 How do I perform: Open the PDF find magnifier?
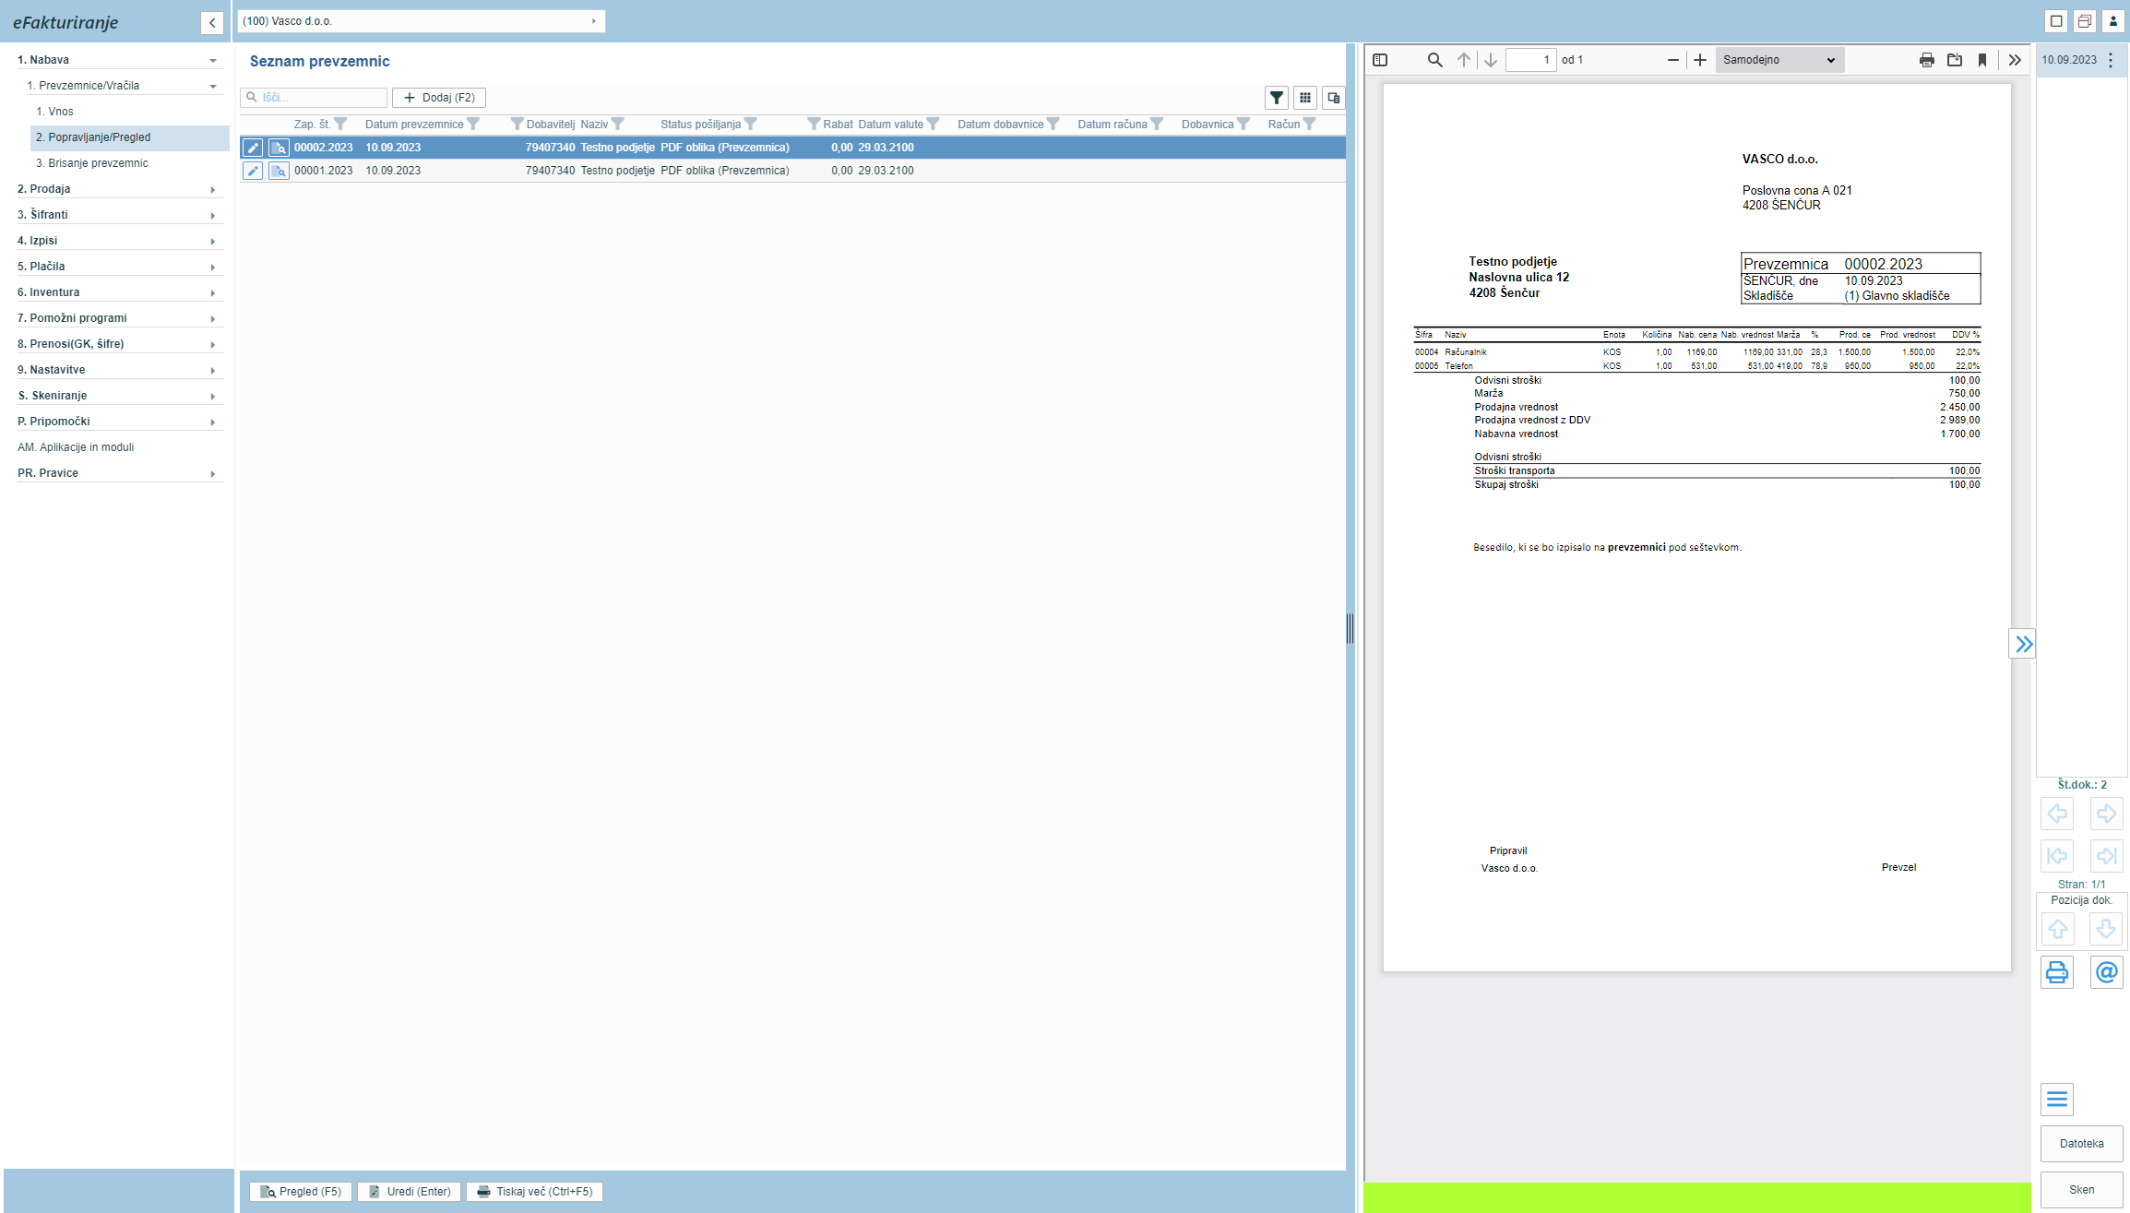(1434, 60)
